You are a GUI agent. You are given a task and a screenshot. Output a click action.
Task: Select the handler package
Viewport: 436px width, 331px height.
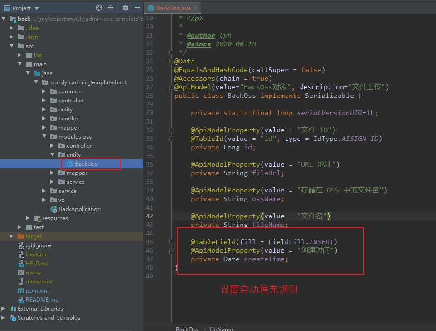pos(68,118)
